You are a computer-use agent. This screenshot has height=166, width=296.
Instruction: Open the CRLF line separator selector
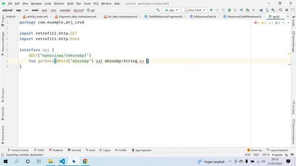pos(256,155)
